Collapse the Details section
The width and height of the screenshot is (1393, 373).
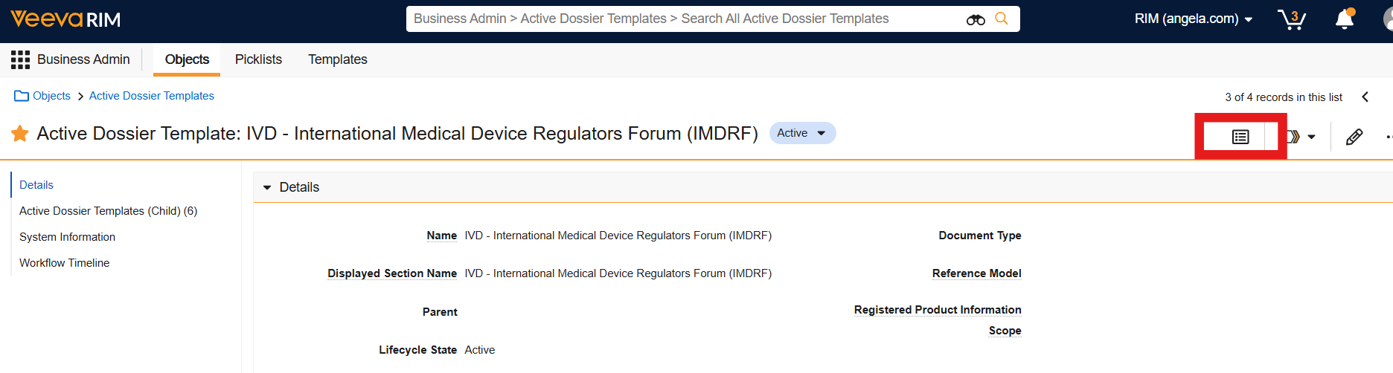[x=267, y=187]
